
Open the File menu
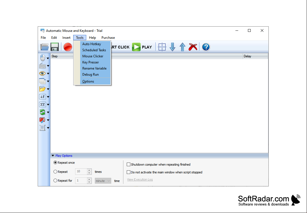[x=43, y=38]
